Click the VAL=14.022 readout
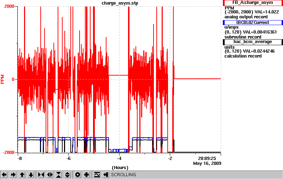The height and width of the screenshot is (179, 283). point(267,12)
